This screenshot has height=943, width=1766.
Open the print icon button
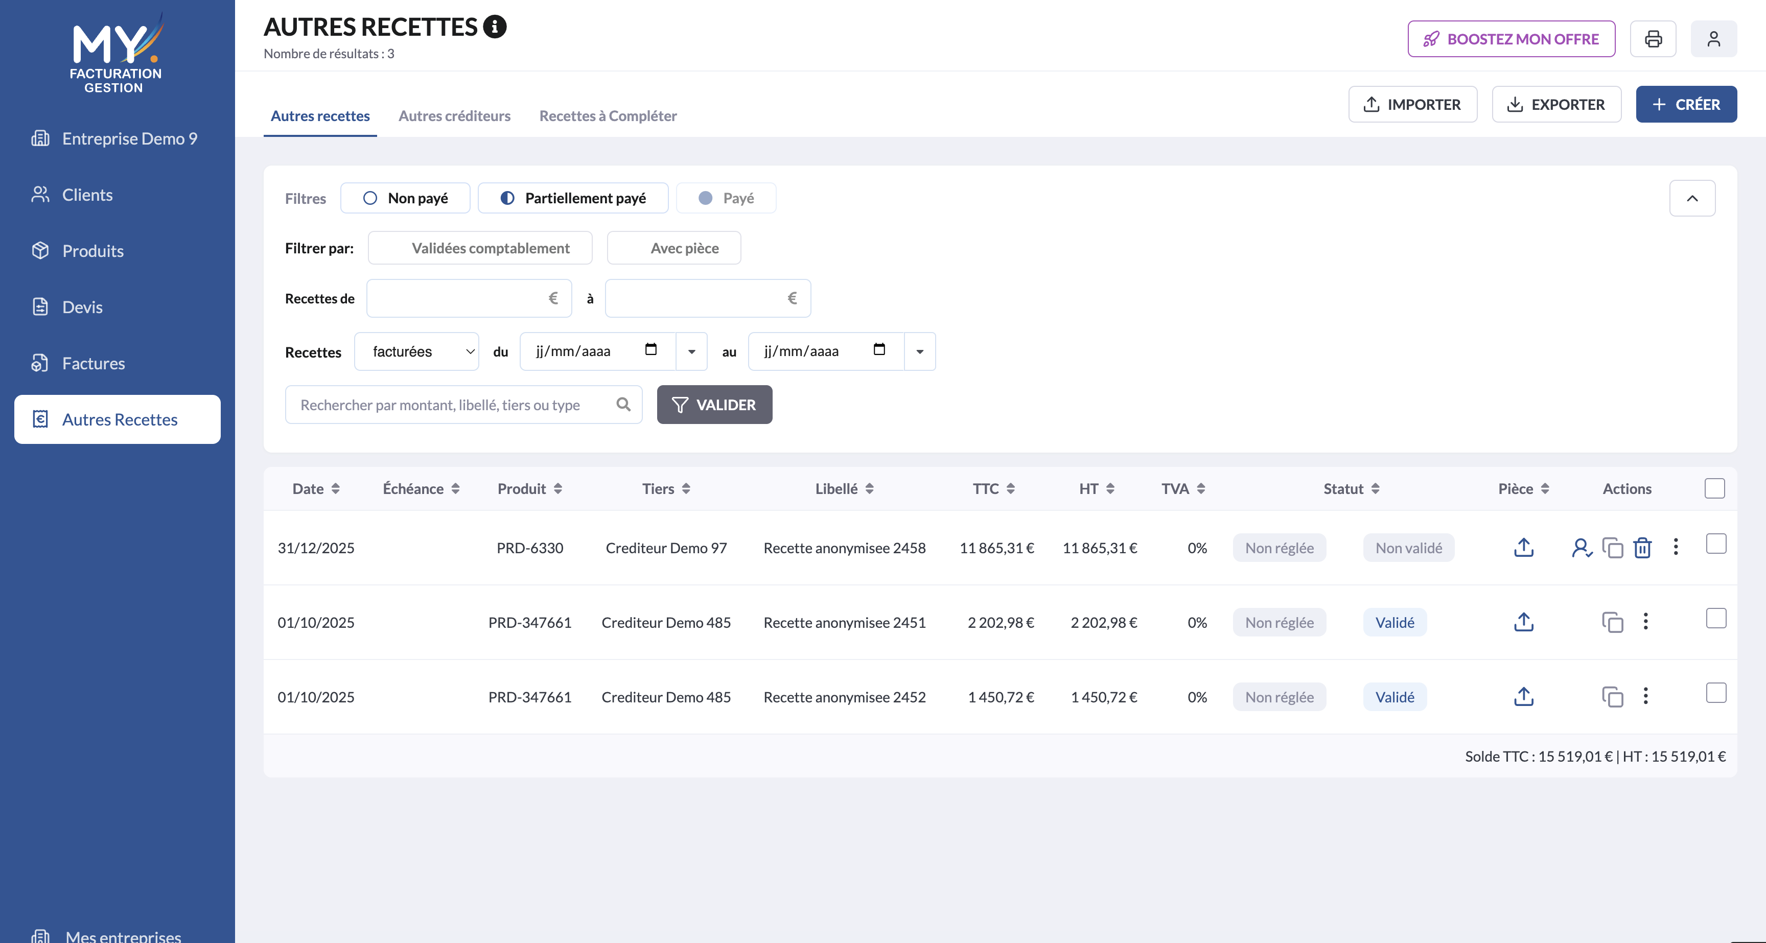(1653, 39)
